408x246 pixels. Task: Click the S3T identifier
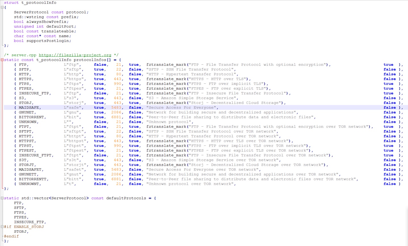[x=22, y=160]
